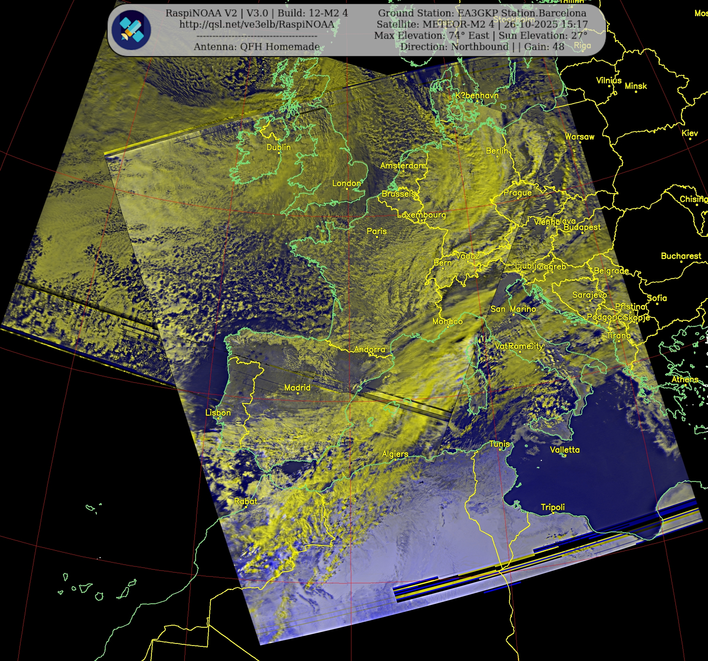
Task: Click the Amsterdam city label
Action: point(403,166)
